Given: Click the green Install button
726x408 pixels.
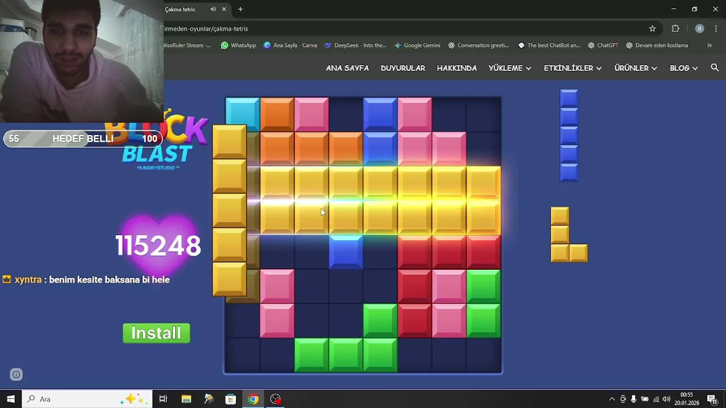Looking at the screenshot, I should [157, 333].
